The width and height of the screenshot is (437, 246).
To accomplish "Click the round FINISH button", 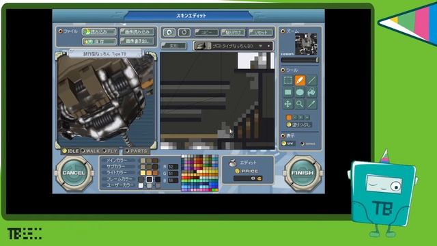I will point(302,173).
